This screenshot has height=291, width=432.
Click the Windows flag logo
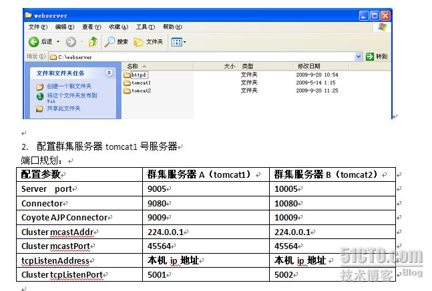(x=382, y=27)
